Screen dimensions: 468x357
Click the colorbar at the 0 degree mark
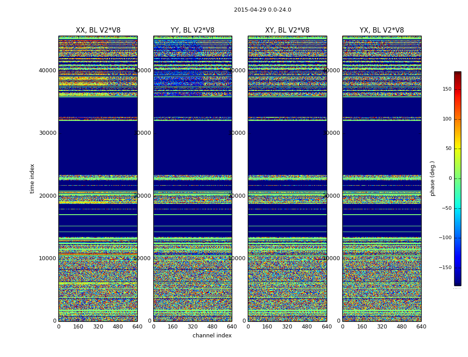click(x=457, y=178)
